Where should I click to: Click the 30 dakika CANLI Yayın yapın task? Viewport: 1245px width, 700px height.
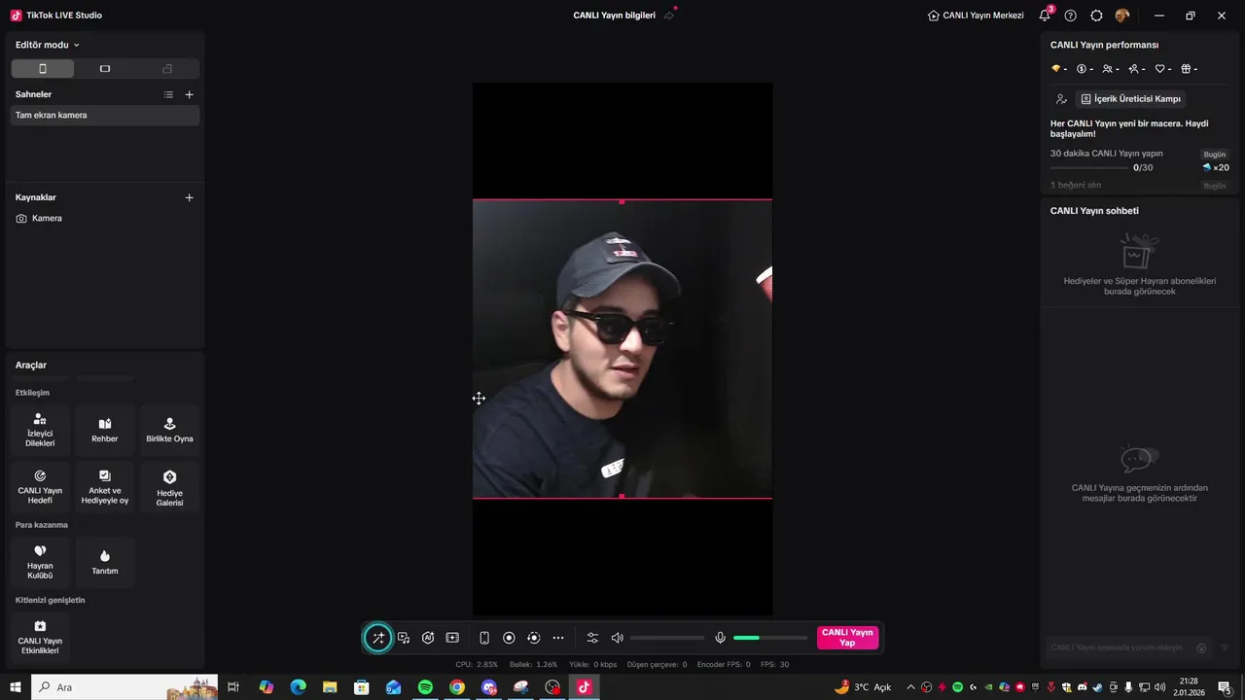pyautogui.click(x=1106, y=154)
